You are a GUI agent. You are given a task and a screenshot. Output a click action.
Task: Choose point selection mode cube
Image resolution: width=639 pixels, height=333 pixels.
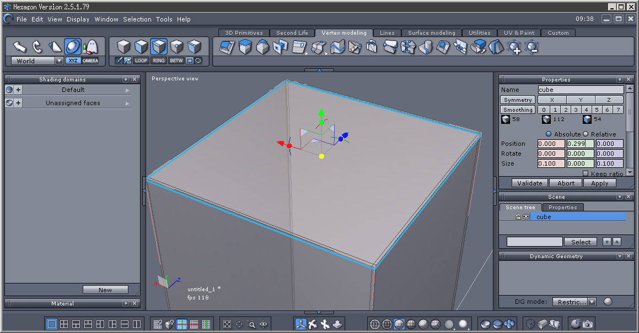pos(176,47)
